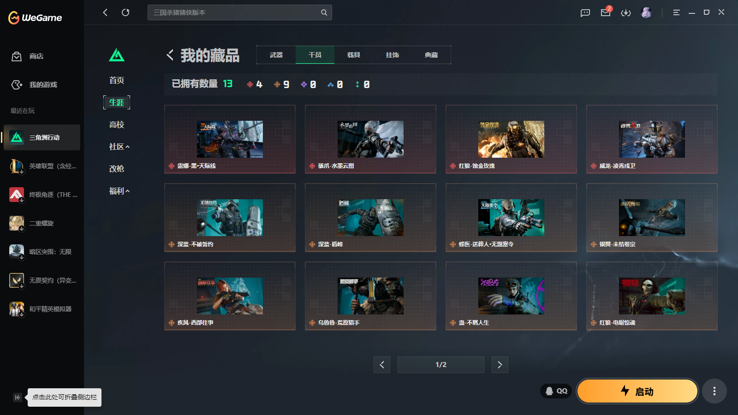Open the 高校 nav item

(x=117, y=125)
